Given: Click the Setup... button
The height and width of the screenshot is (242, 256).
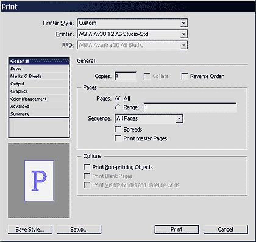Looking at the screenshot, I should point(79,229).
